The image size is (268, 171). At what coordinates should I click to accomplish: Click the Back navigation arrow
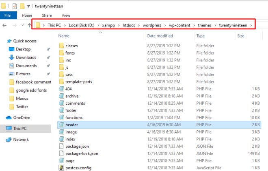[x=4, y=25]
